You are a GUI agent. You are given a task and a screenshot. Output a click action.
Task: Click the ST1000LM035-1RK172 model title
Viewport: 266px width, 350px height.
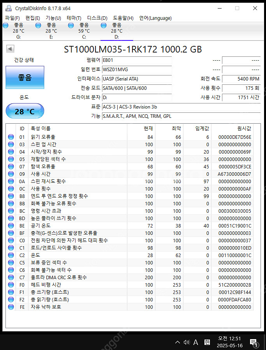coord(133,49)
